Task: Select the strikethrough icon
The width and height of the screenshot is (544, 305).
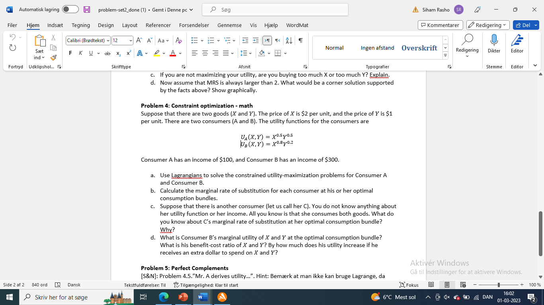Action: click(x=107, y=53)
